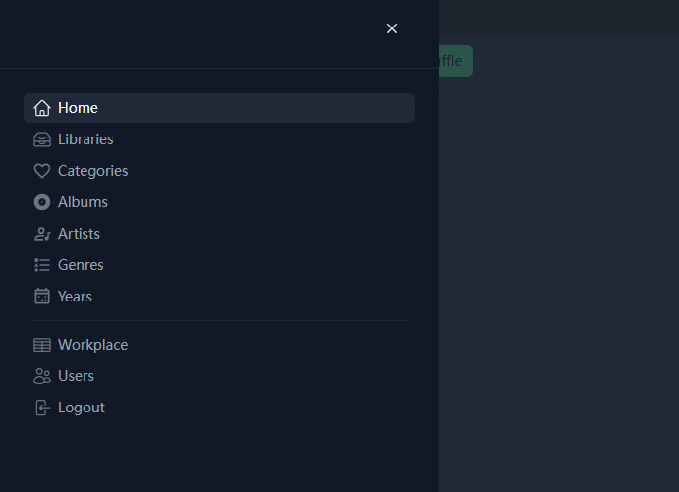The height and width of the screenshot is (492, 679).
Task: Click the Categories heart icon
Action: pyautogui.click(x=42, y=171)
